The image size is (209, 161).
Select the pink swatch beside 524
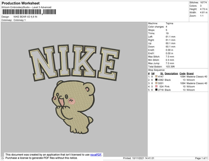(x=156, y=86)
